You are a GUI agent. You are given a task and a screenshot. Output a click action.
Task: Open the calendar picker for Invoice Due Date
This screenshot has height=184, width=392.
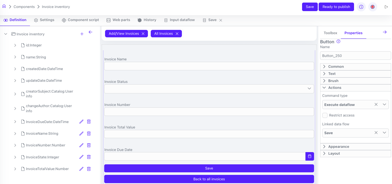point(310,156)
